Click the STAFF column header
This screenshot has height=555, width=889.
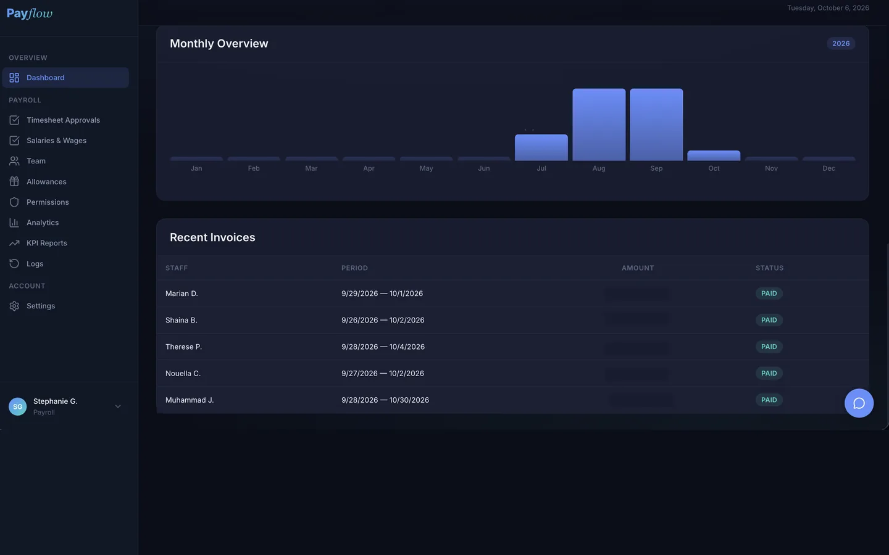coord(177,268)
